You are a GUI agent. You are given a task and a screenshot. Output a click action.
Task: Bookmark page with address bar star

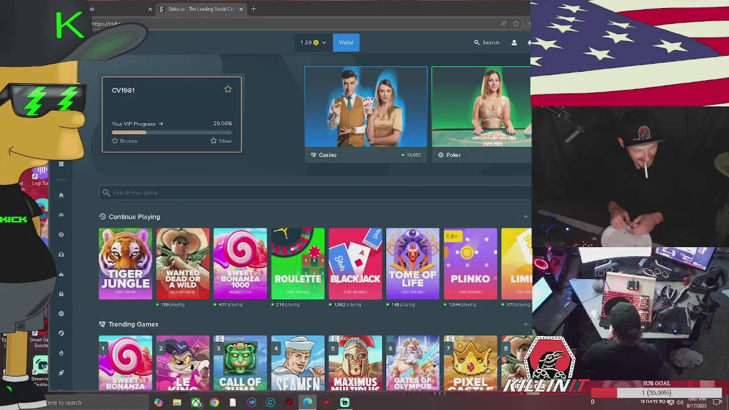pos(515,24)
